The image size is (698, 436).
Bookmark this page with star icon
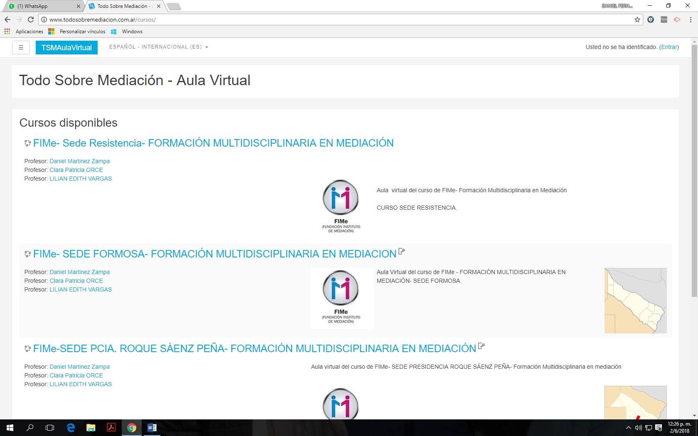point(637,20)
